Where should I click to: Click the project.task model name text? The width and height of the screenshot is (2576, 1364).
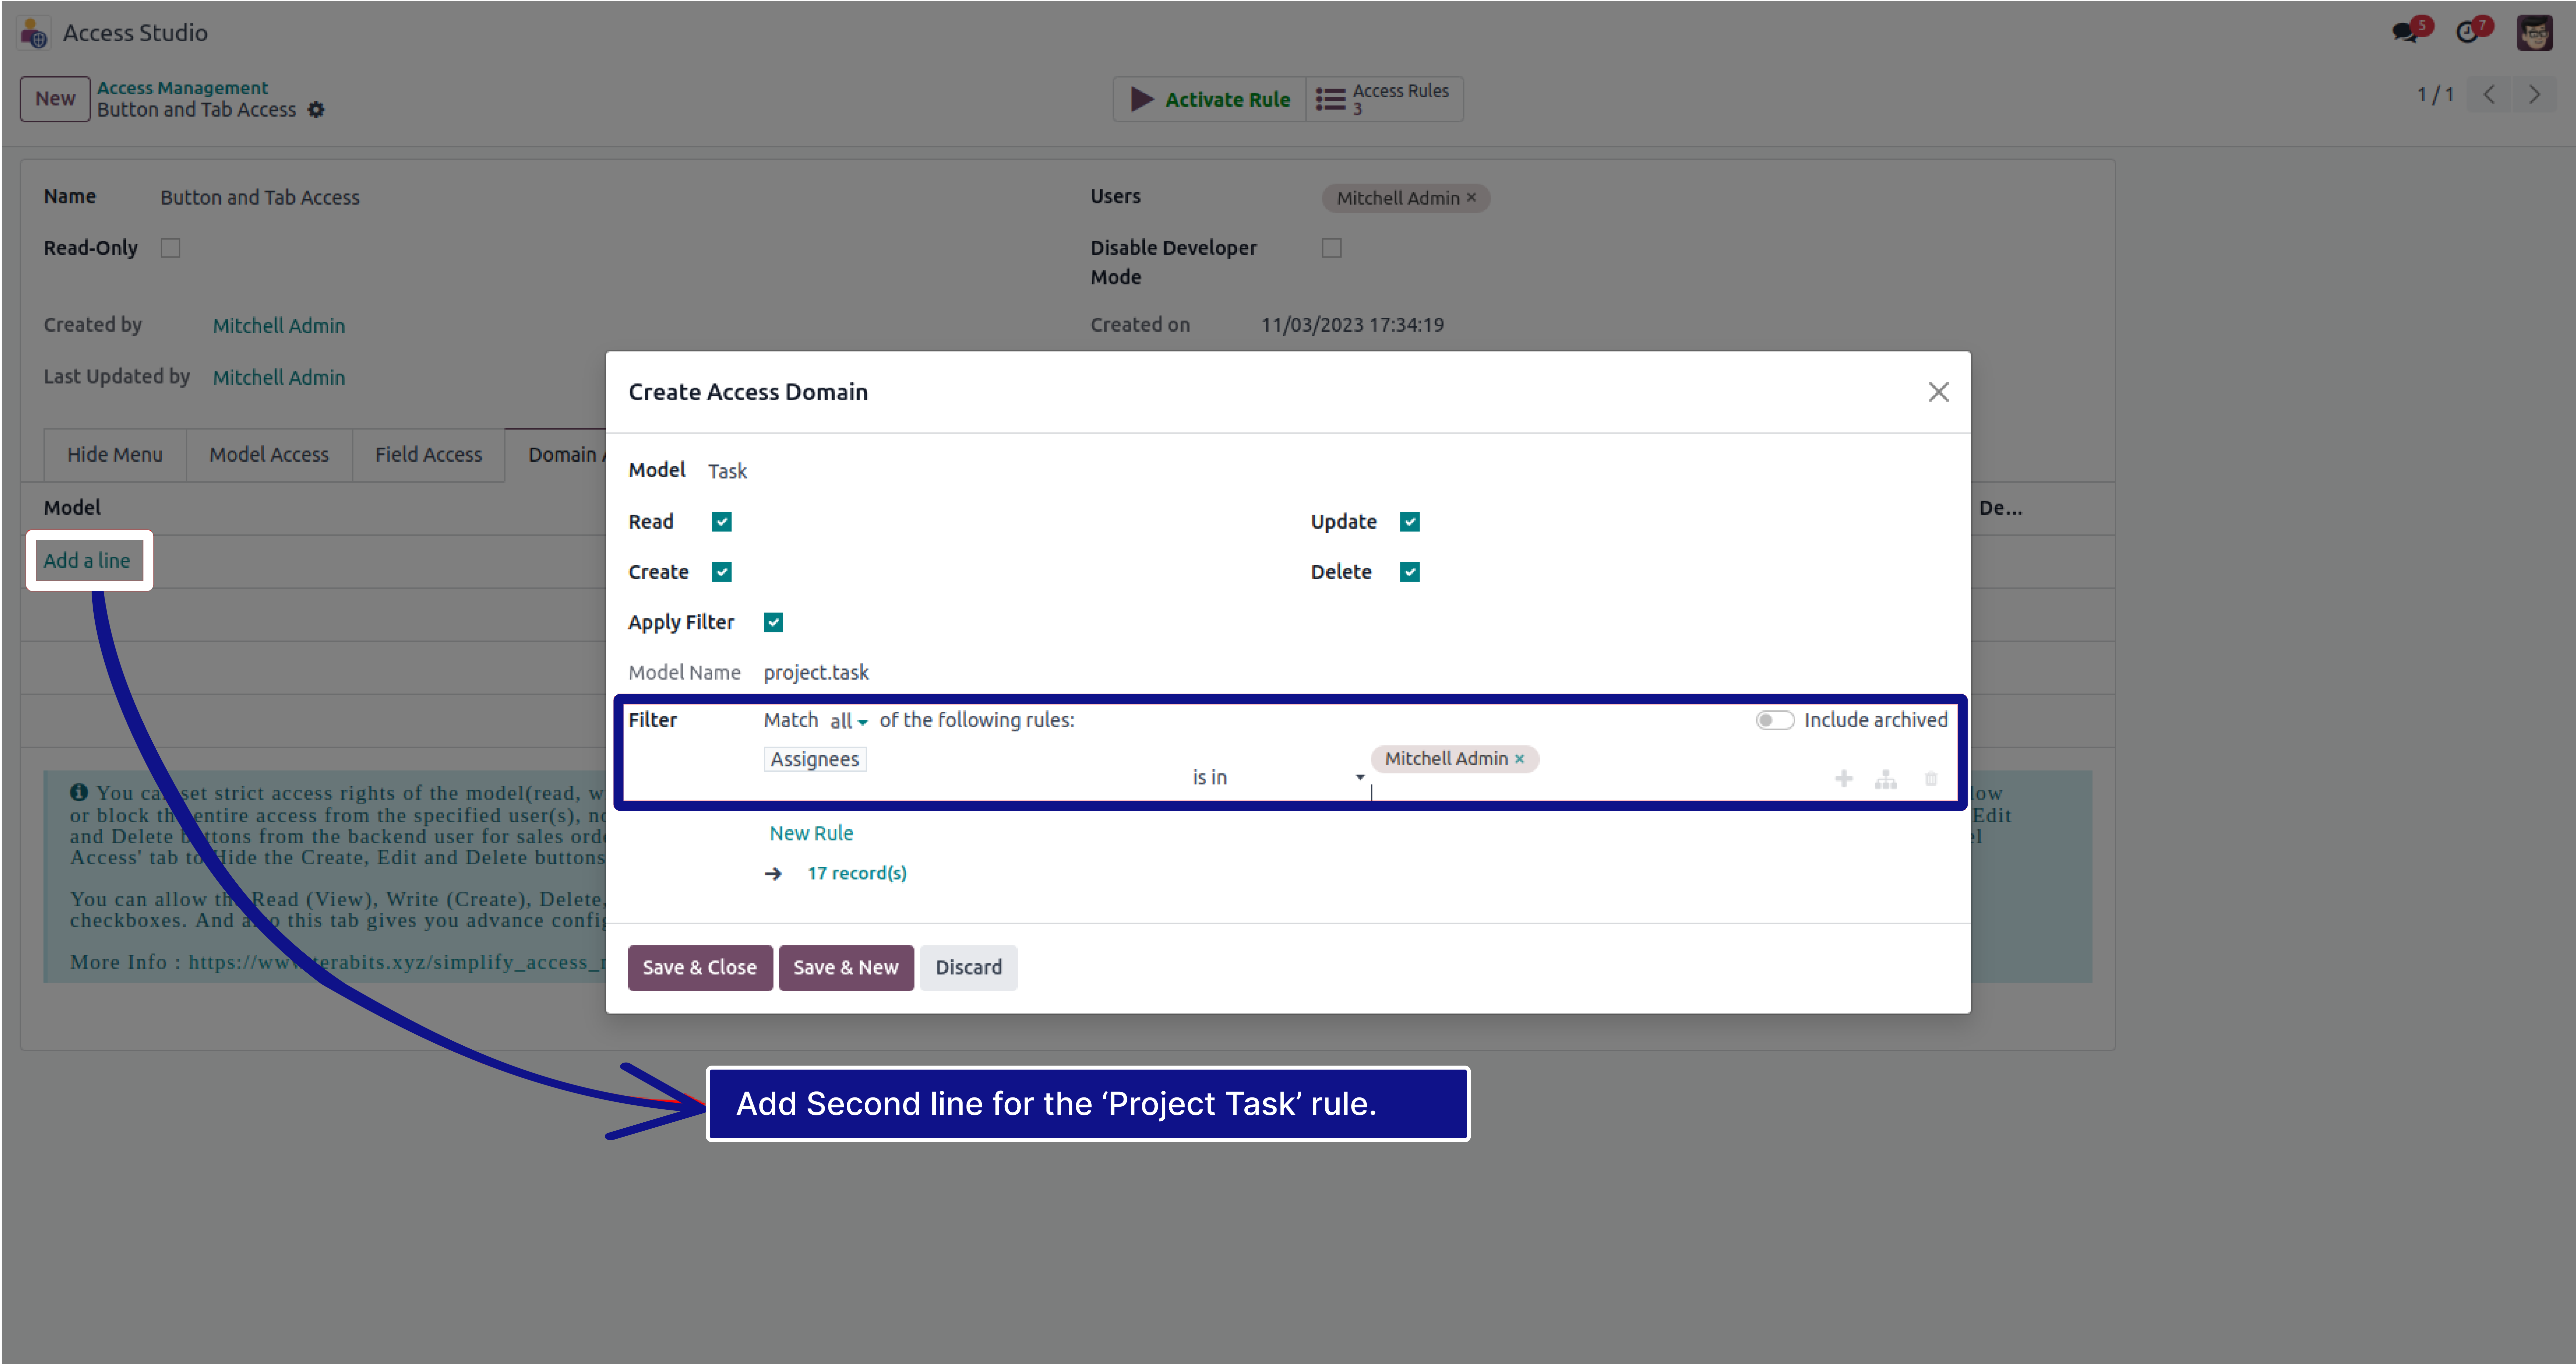tap(816, 673)
